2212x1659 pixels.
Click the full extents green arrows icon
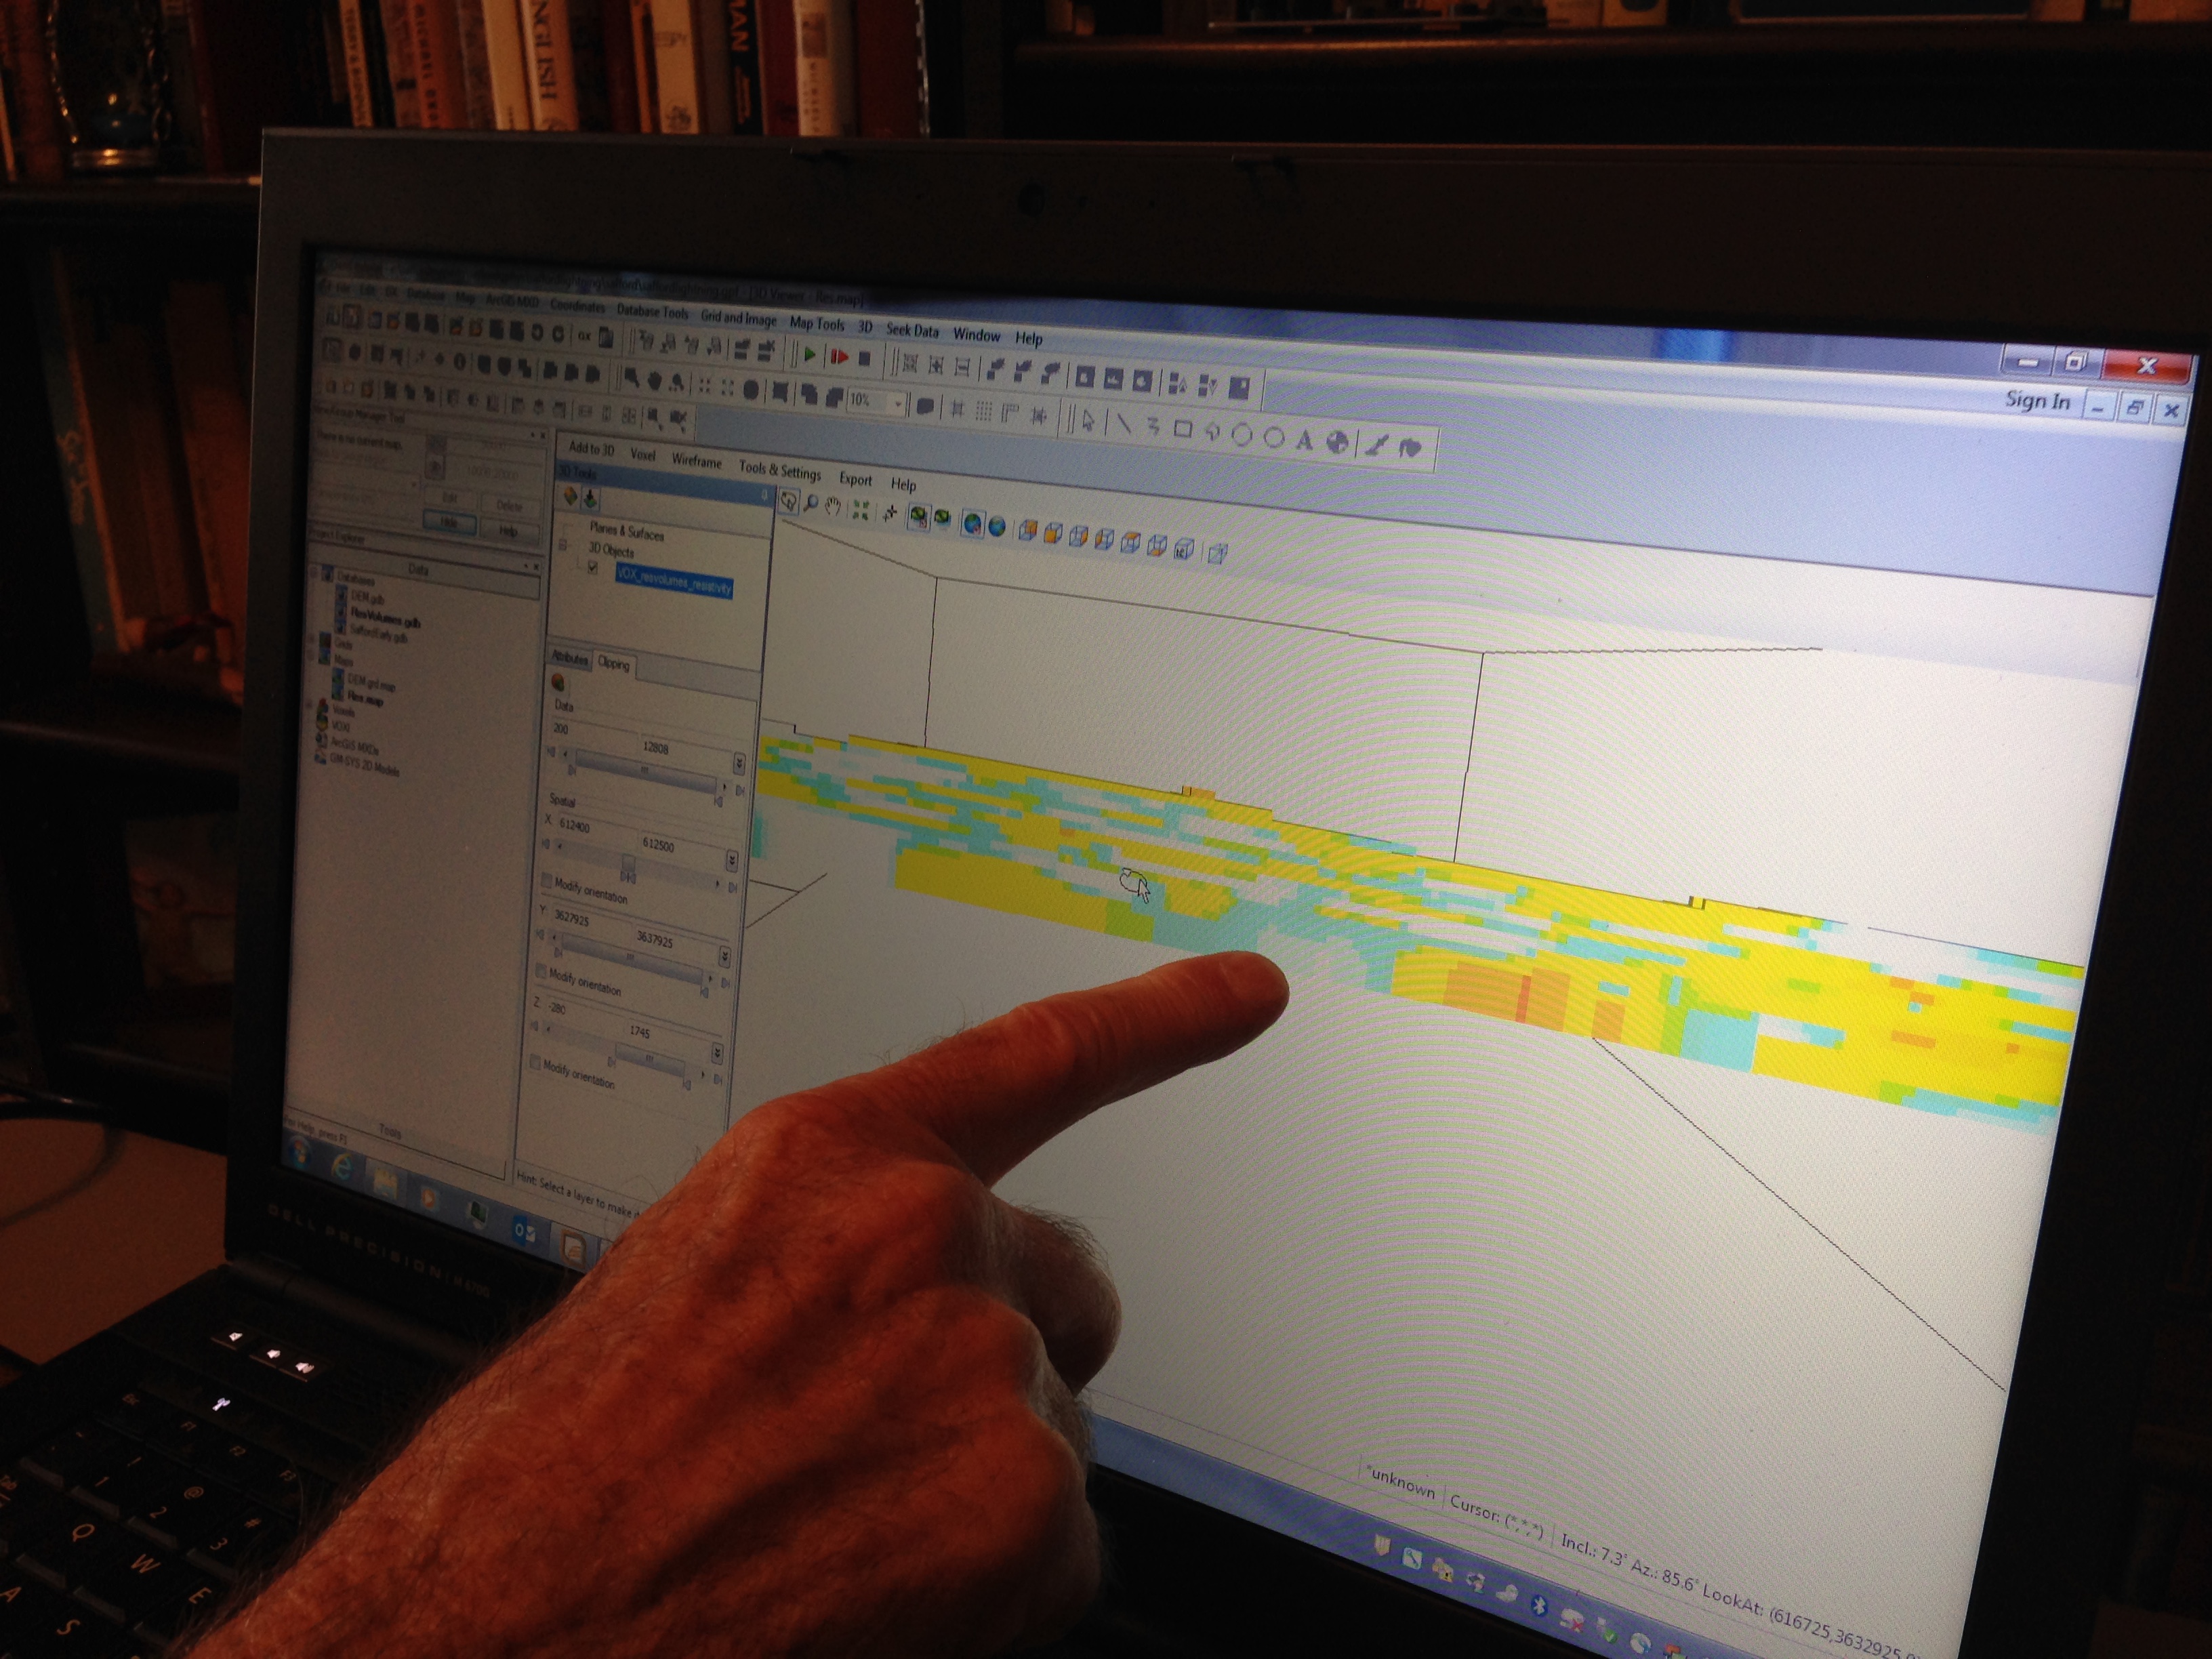pyautogui.click(x=861, y=511)
